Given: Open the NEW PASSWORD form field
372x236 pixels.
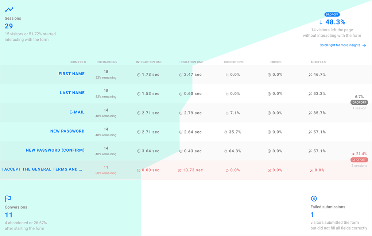Looking at the screenshot, I should 67,131.
